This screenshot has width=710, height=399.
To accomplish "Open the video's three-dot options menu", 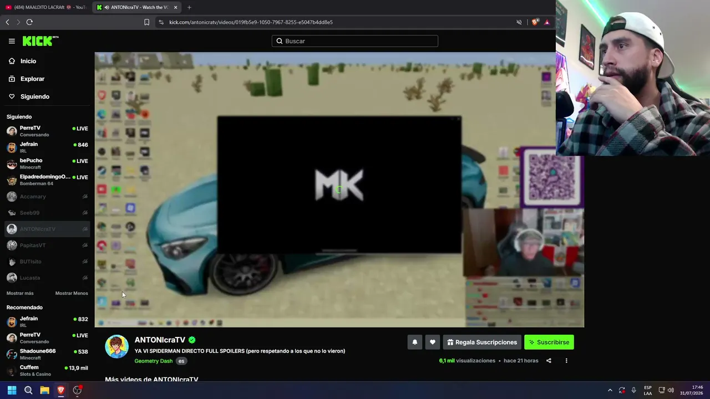I will click(x=566, y=361).
